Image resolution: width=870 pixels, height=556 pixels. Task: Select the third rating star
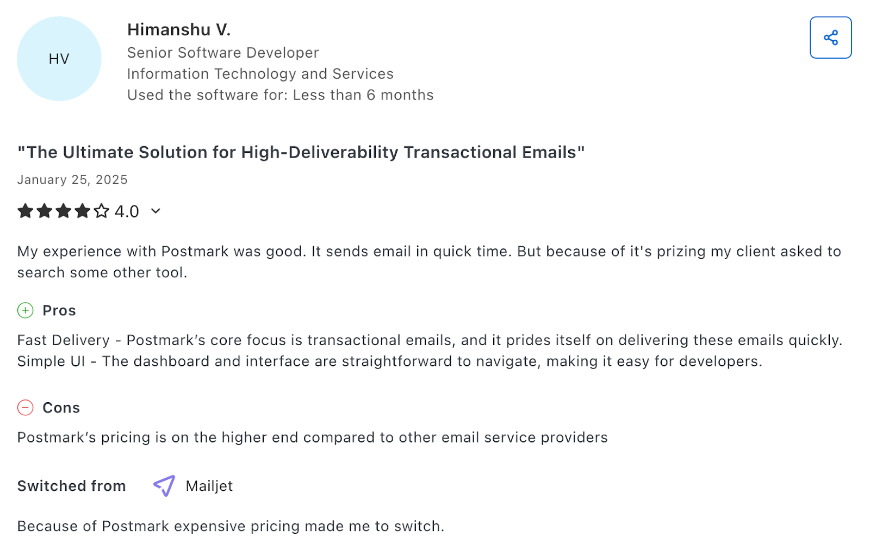(x=64, y=211)
